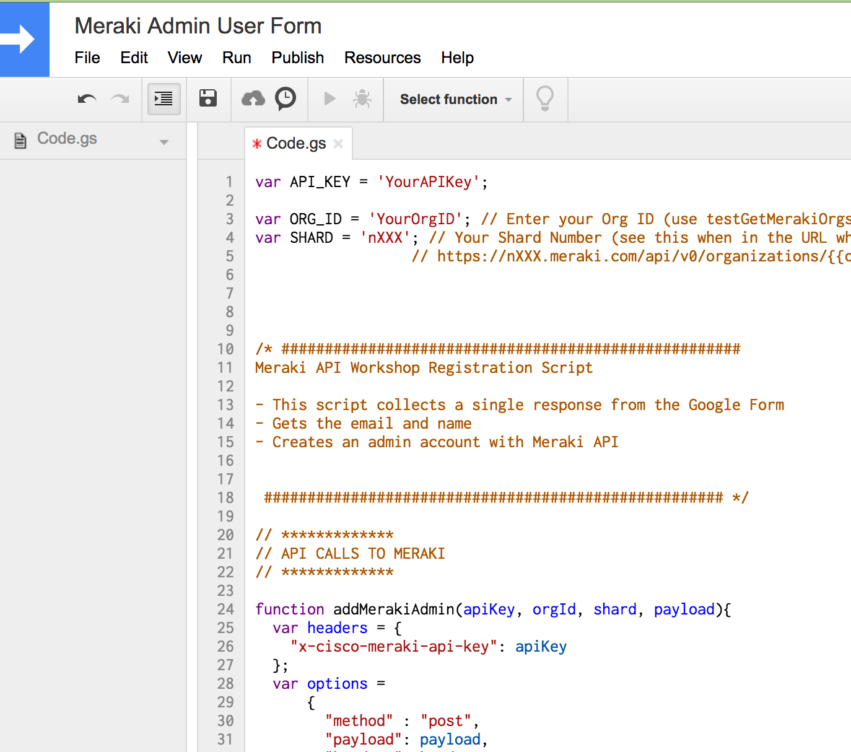Image resolution: width=851 pixels, height=752 pixels.
Task: Click 'Creates an admin account' comment line
Action: point(437,442)
